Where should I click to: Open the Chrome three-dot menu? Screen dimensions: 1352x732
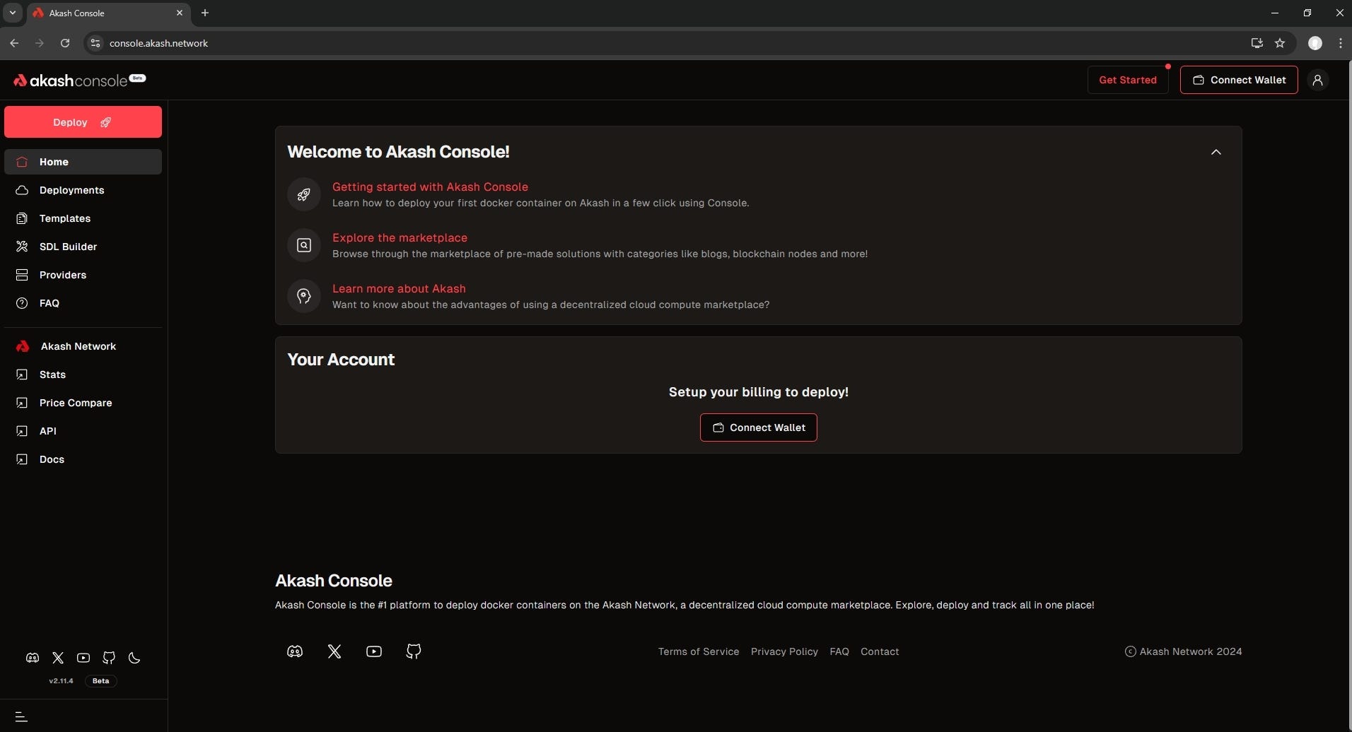pyautogui.click(x=1341, y=43)
